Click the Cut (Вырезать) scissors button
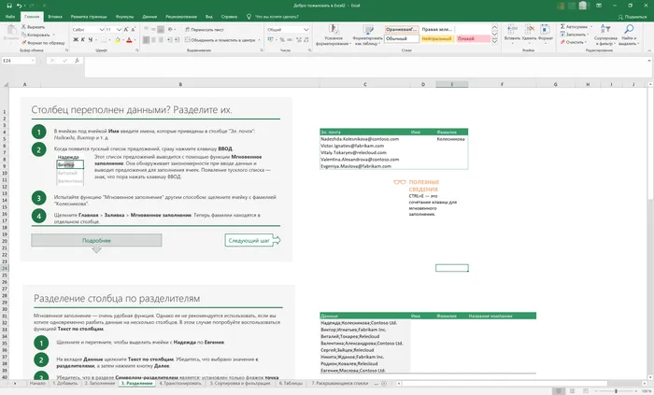 [33, 27]
